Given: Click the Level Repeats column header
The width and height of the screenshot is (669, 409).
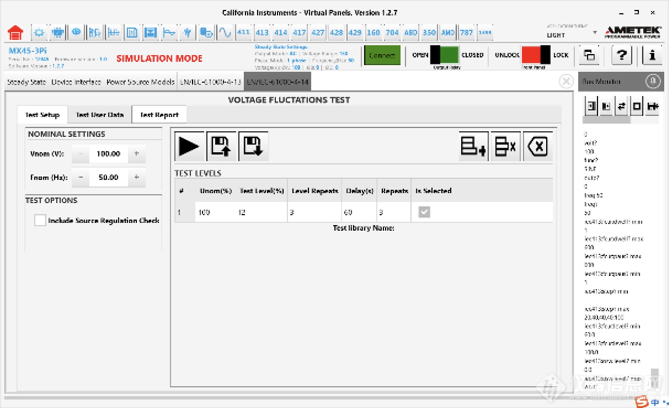Looking at the screenshot, I should pyautogui.click(x=315, y=191).
